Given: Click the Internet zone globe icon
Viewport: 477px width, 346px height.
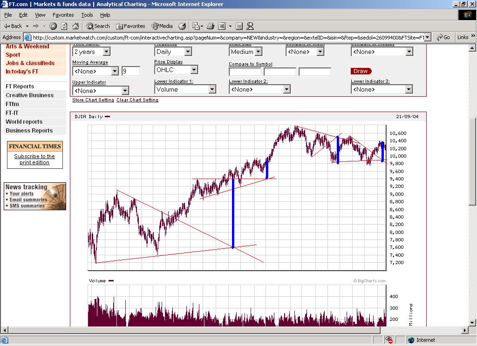Looking at the screenshot, I should pos(411,340).
